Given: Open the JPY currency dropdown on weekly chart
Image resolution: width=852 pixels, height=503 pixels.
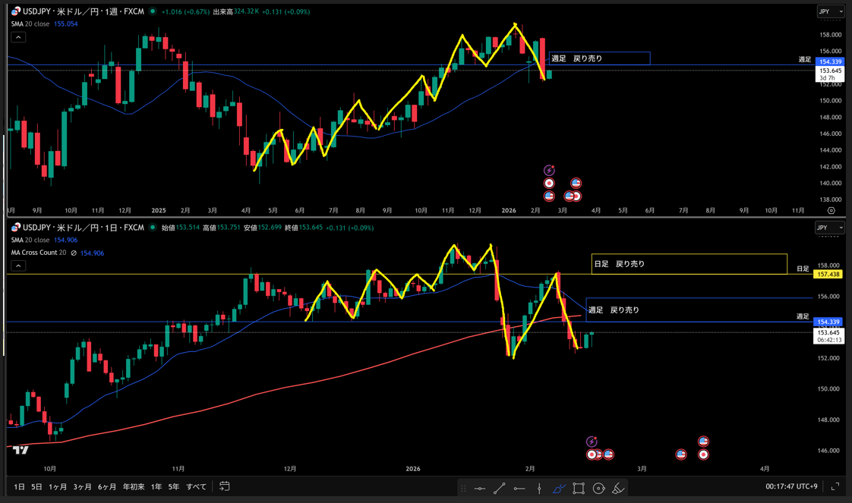Looking at the screenshot, I should click(830, 11).
